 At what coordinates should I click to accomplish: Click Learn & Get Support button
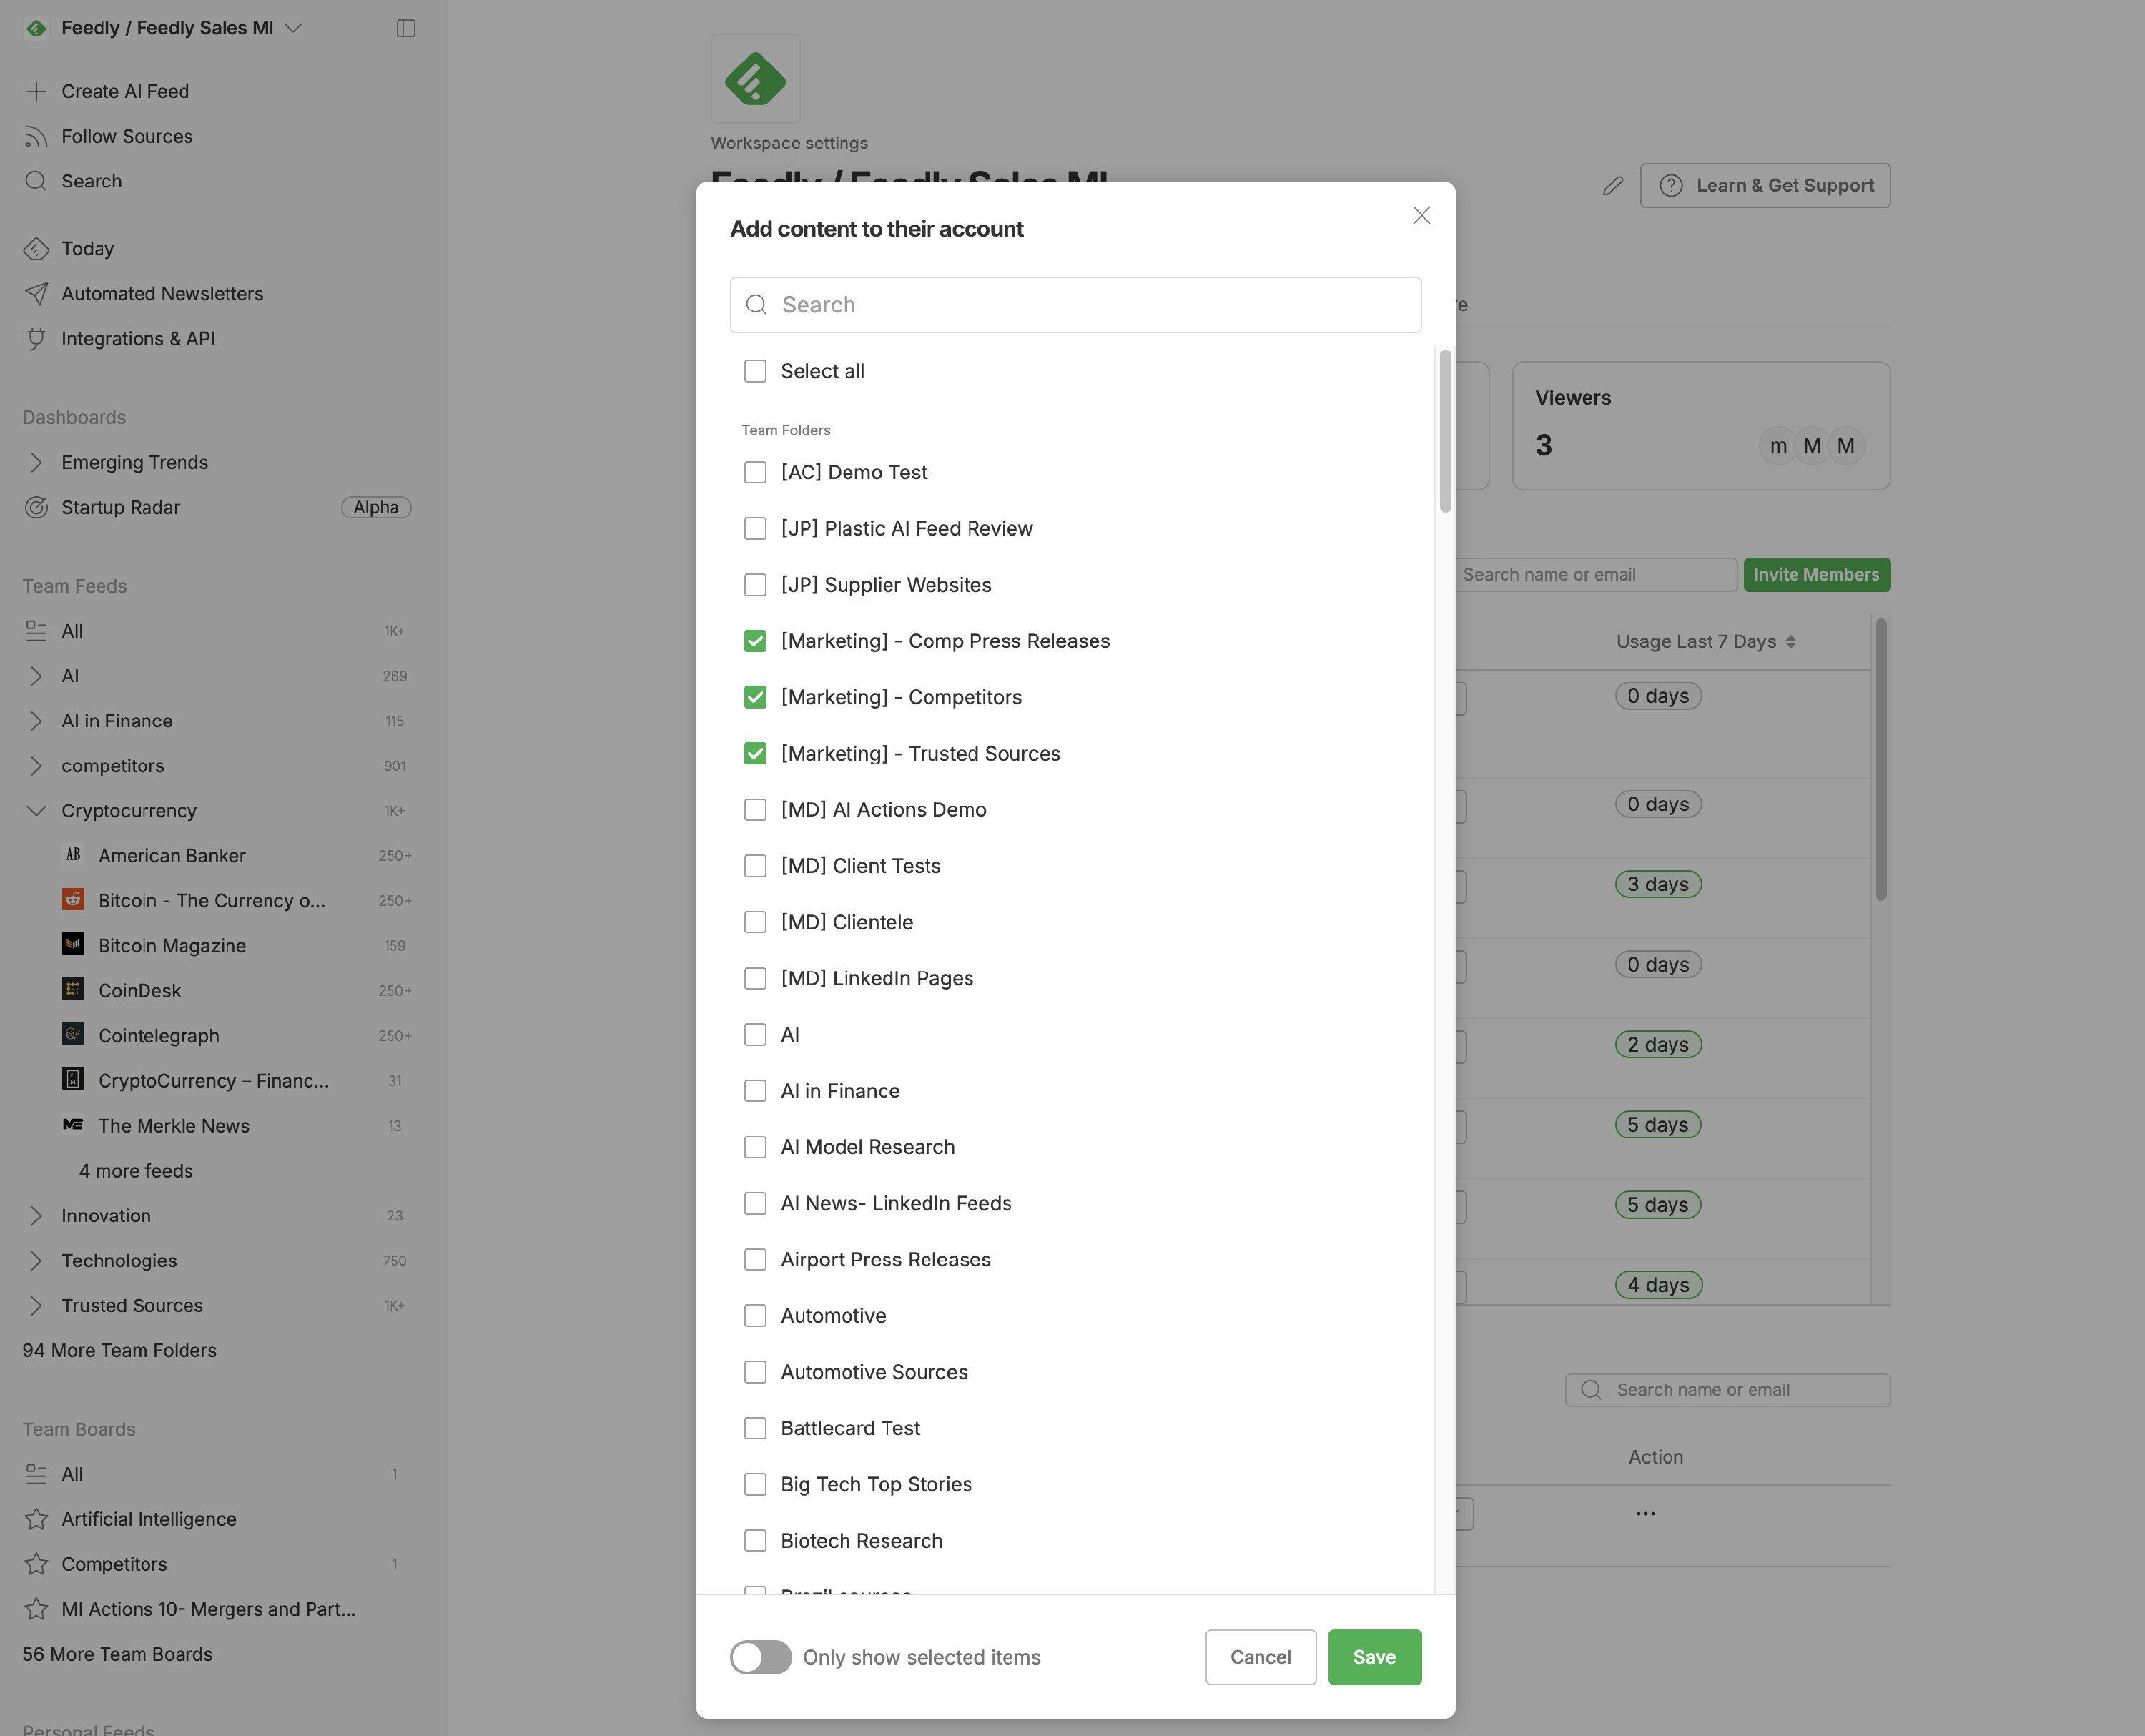[1765, 186]
